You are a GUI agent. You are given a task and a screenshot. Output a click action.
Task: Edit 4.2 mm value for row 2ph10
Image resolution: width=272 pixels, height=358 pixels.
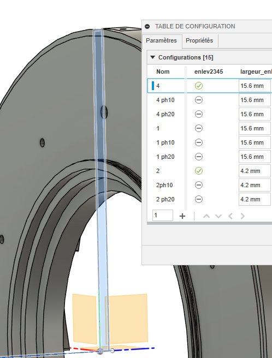255,185
